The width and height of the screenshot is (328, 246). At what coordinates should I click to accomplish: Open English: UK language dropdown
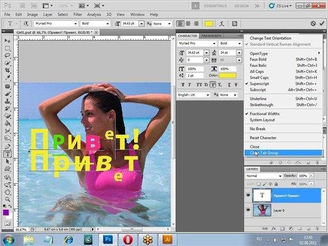208,95
